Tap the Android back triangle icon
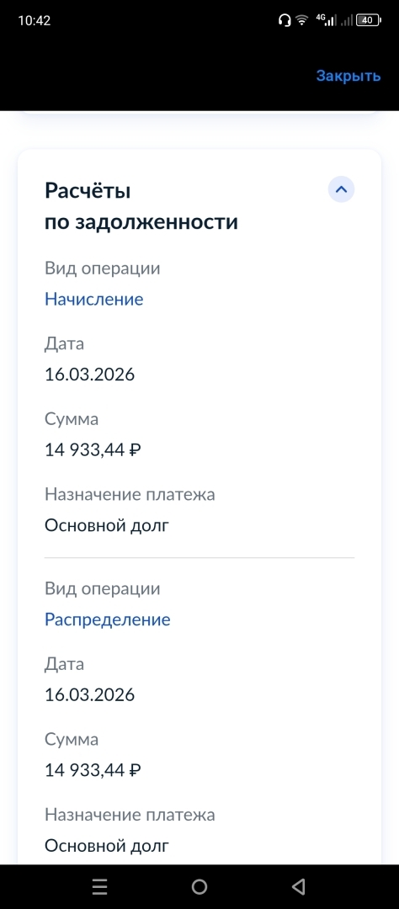This screenshot has height=909, width=399. pyautogui.click(x=299, y=886)
